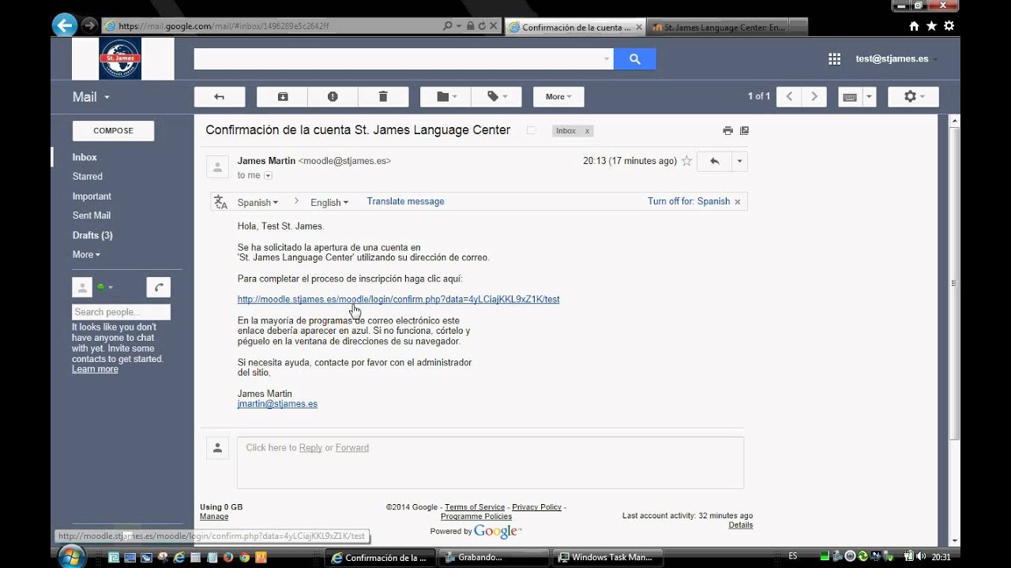Open the email in new window

click(x=744, y=131)
